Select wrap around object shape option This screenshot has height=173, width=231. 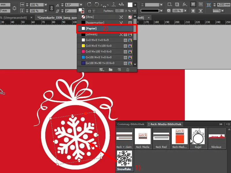coord(193,11)
